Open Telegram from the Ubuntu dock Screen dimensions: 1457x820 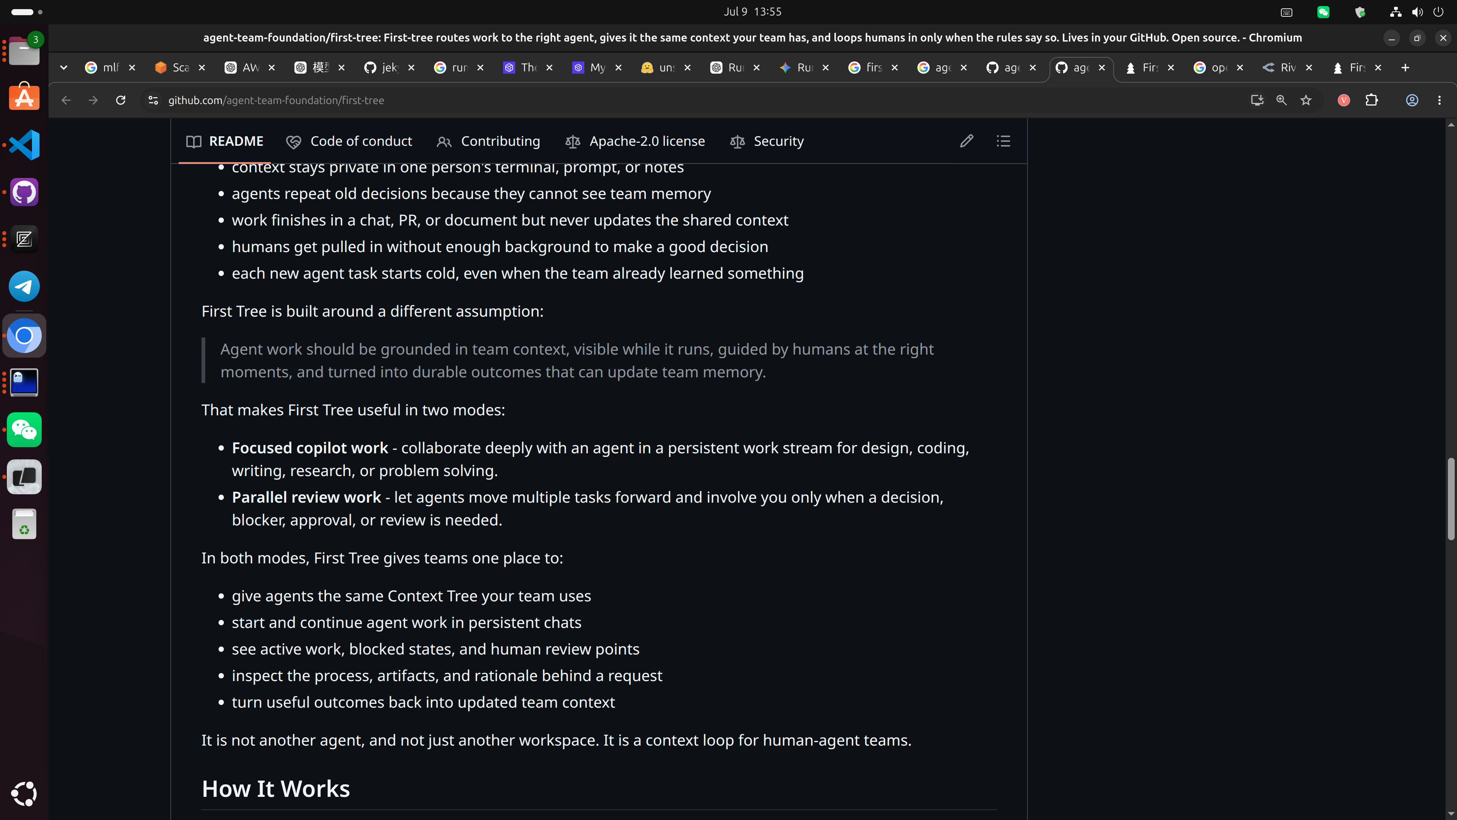24,286
